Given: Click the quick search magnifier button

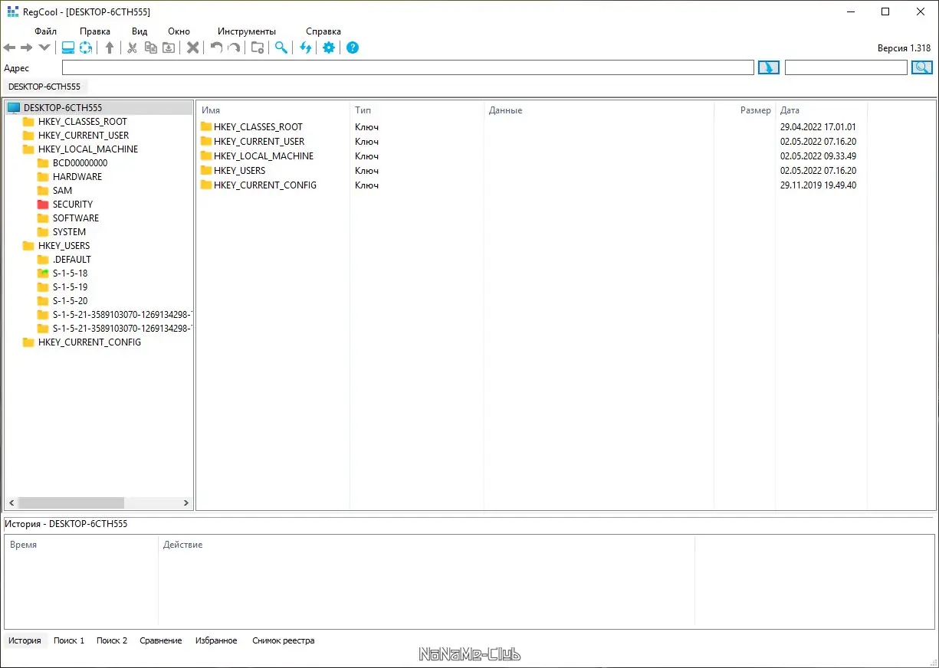Looking at the screenshot, I should pos(921,67).
